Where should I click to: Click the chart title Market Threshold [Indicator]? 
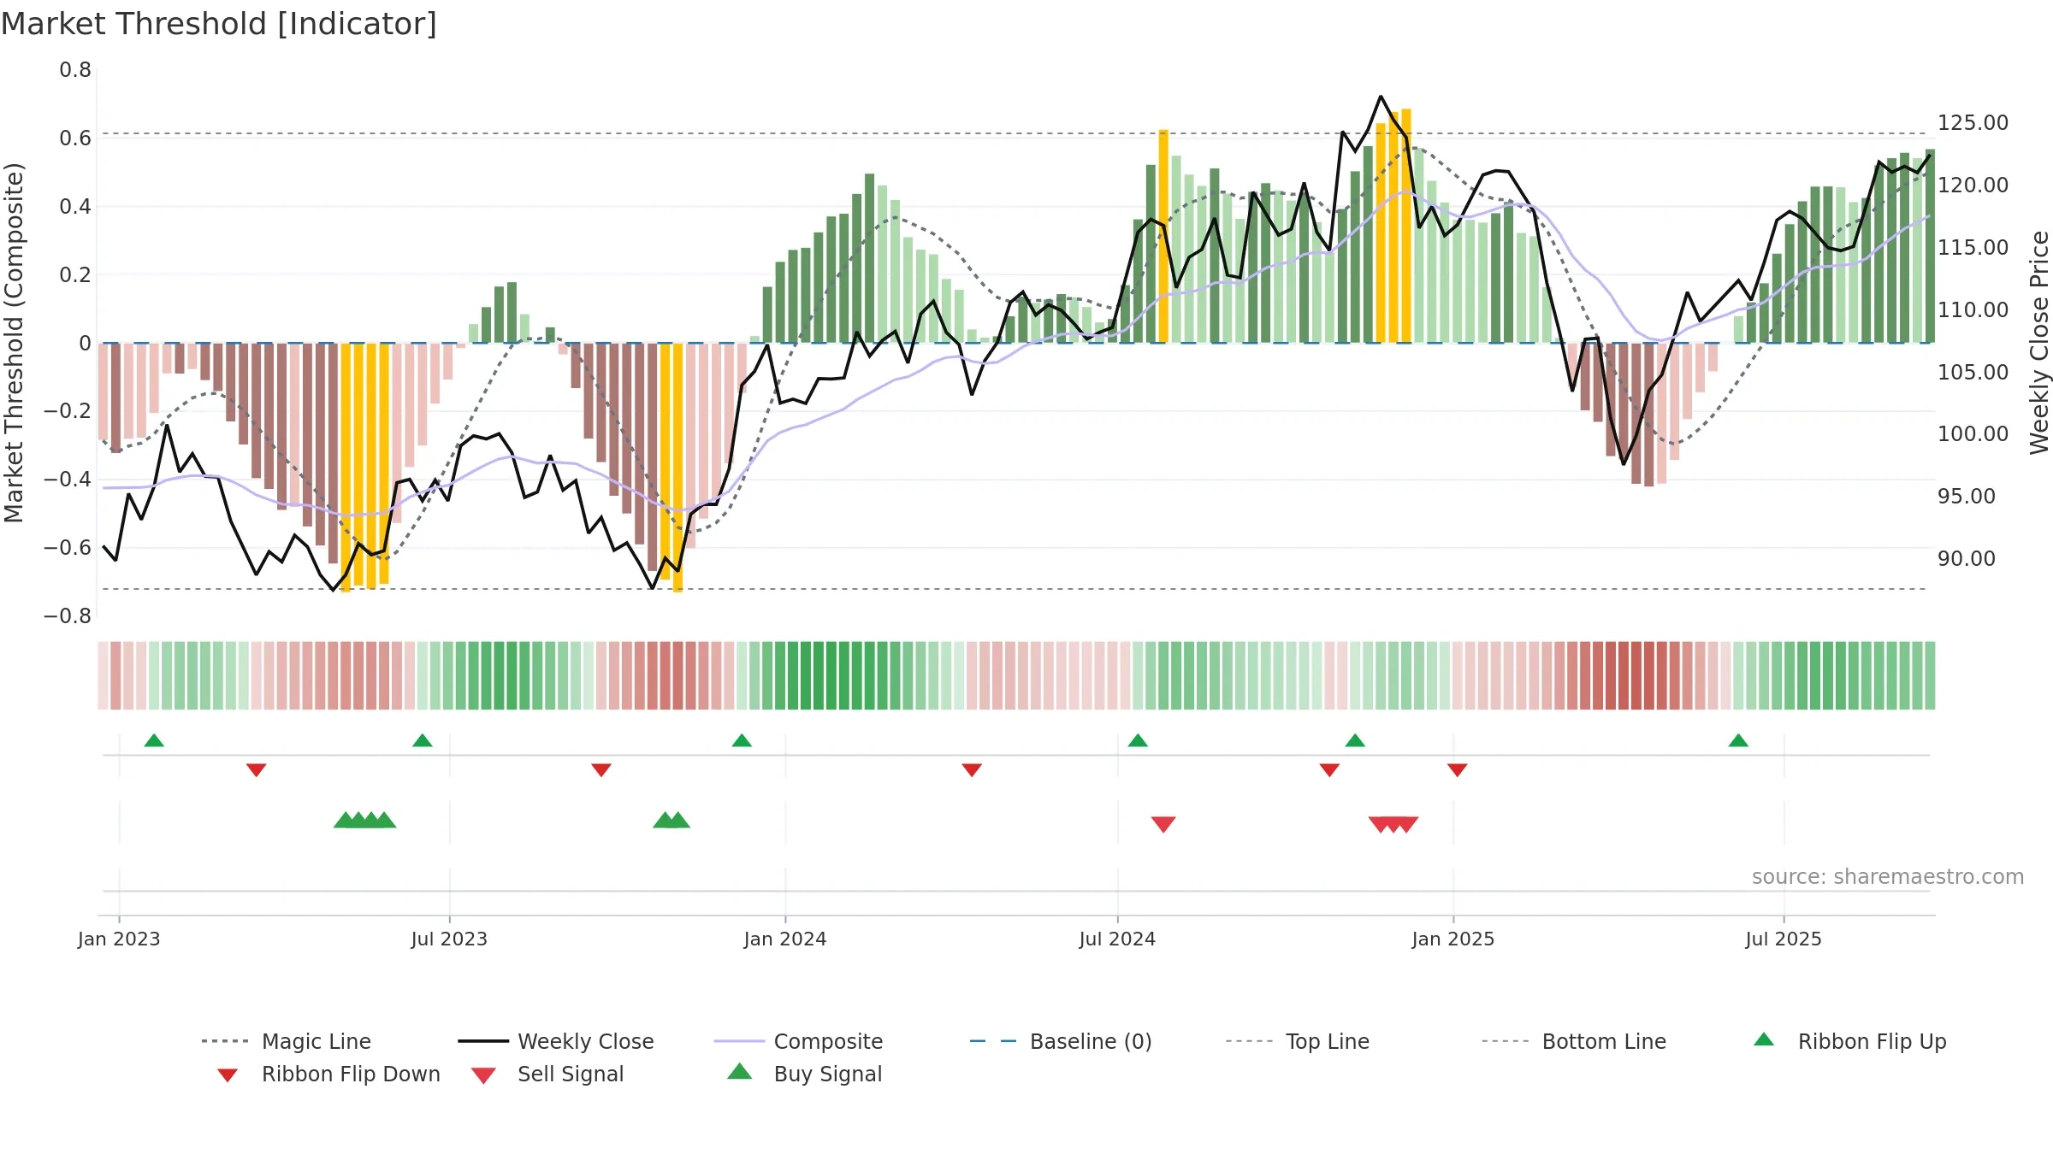click(x=219, y=24)
